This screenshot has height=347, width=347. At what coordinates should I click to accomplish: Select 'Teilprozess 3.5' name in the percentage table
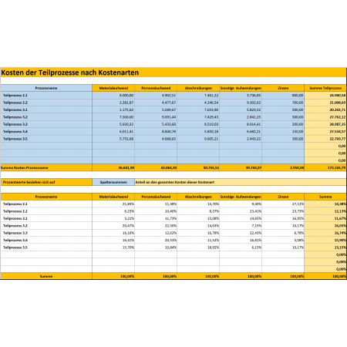(15, 248)
